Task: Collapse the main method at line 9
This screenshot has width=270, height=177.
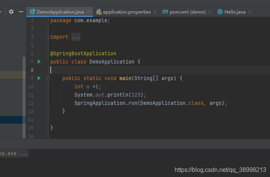Action: pyautogui.click(x=48, y=79)
